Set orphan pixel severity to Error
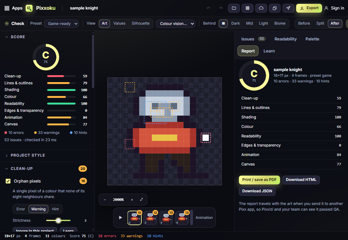The width and height of the screenshot is (348, 240). click(x=21, y=209)
